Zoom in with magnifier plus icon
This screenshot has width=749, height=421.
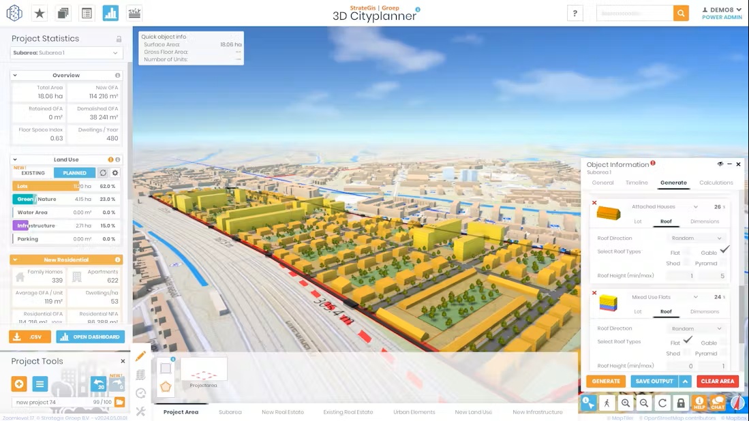point(625,403)
